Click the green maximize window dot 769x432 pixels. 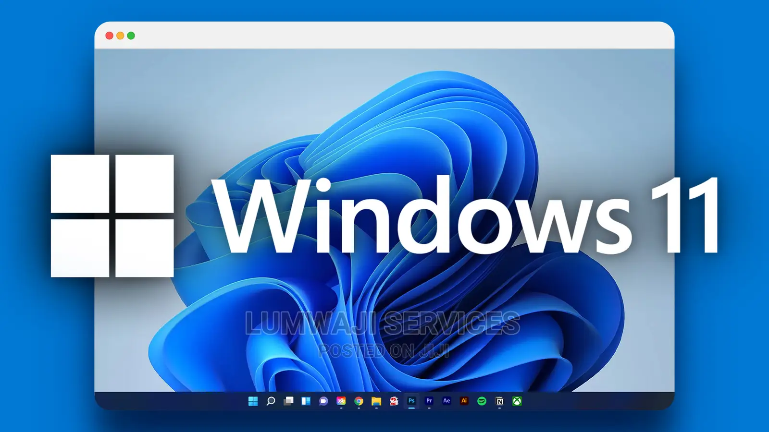[x=131, y=36]
